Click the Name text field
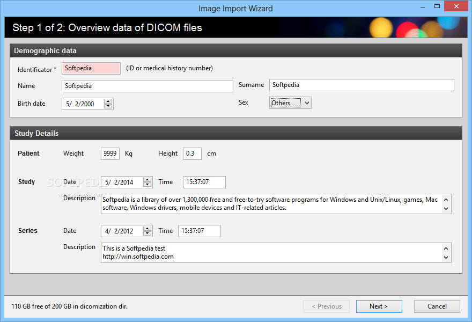 (x=147, y=86)
